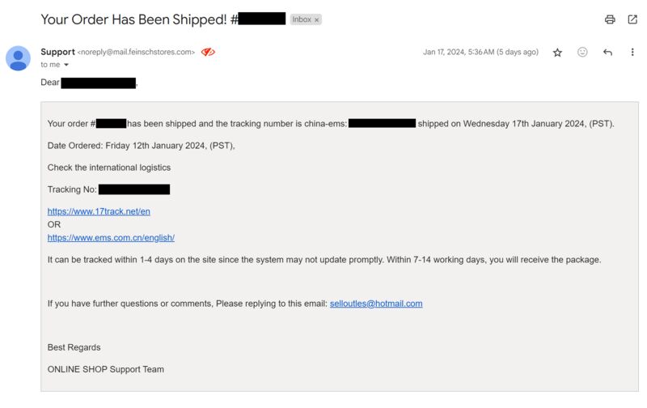Click the red tracking-blocked eye icon
The height and width of the screenshot is (408, 647).
coord(208,52)
